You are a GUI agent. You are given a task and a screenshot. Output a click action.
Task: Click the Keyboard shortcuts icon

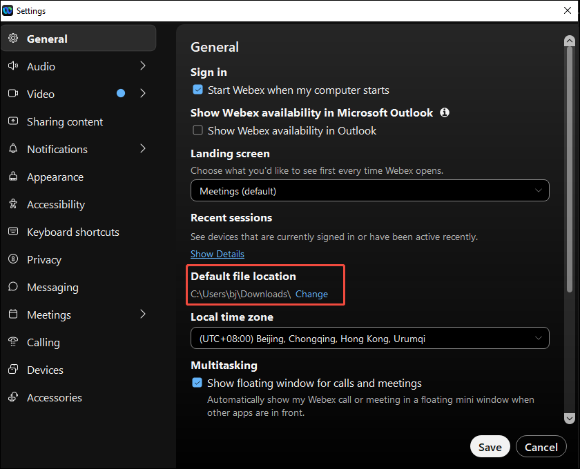click(x=13, y=232)
